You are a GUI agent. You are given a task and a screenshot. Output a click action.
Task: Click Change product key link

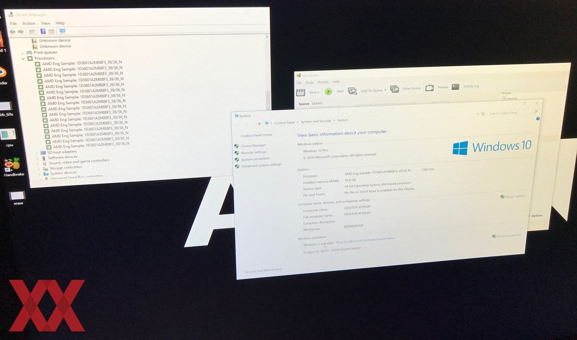[x=508, y=236]
